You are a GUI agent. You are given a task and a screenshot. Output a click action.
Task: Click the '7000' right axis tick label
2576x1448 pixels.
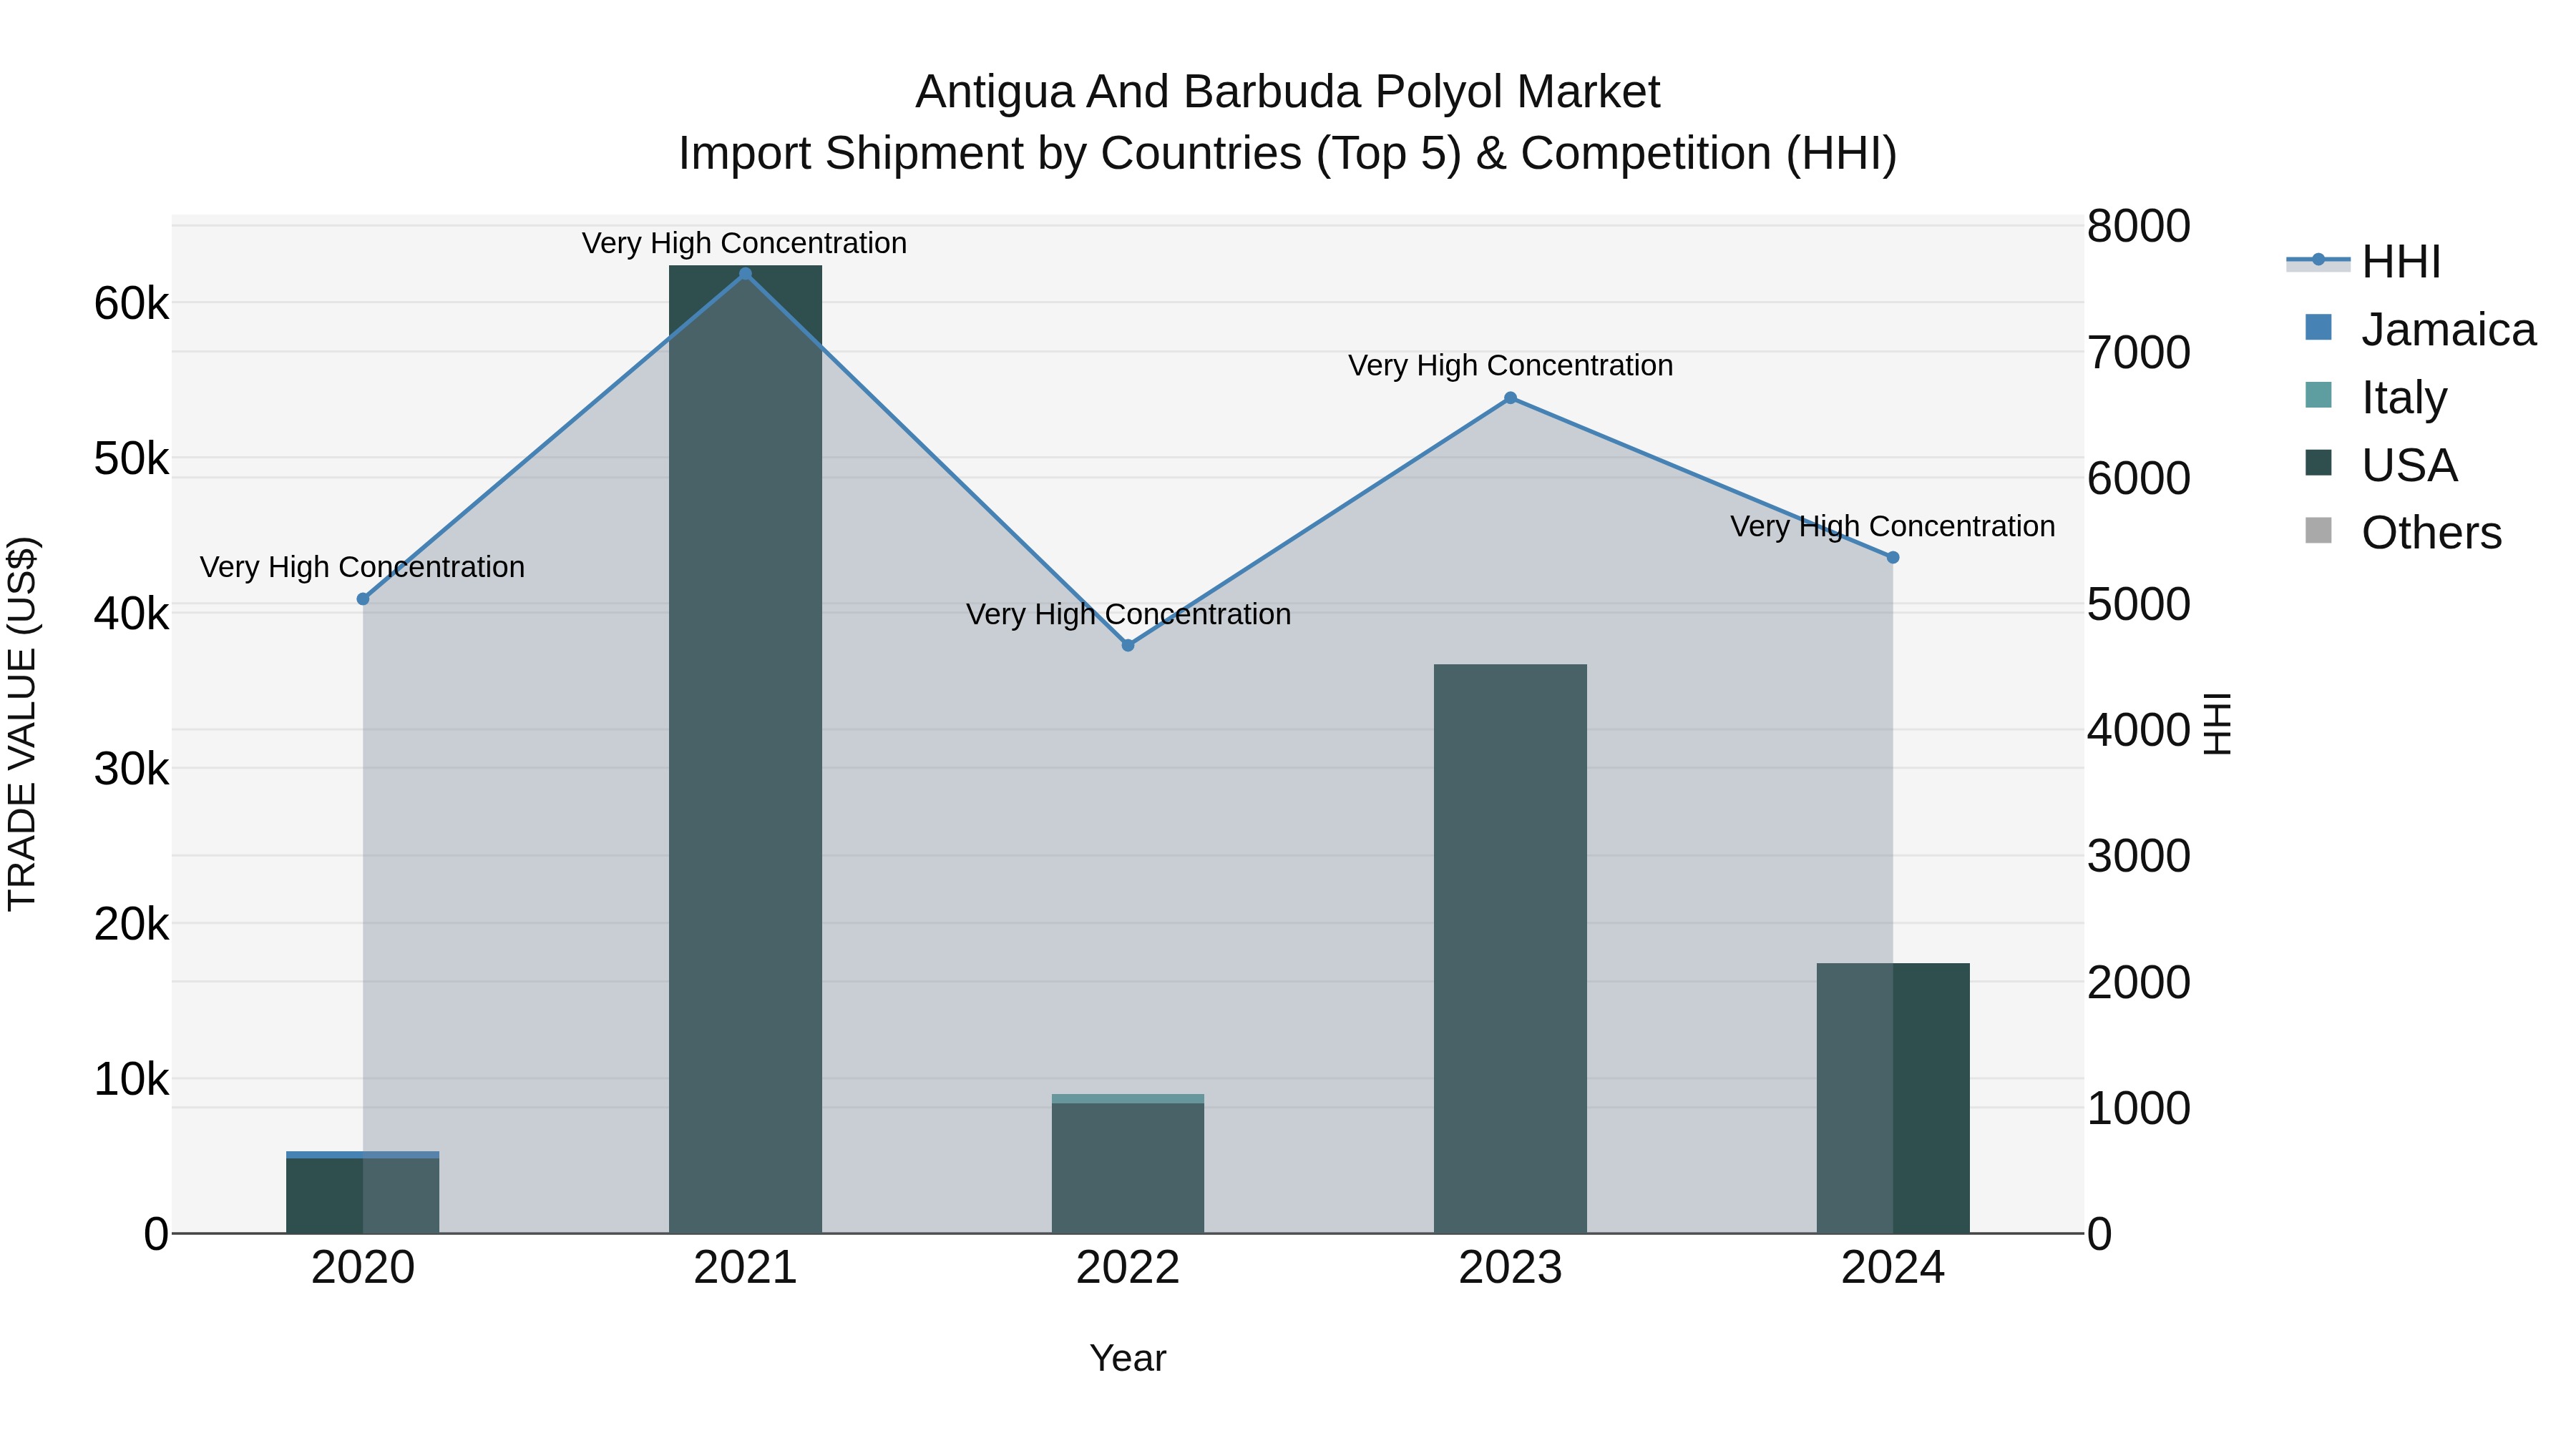(2139, 352)
